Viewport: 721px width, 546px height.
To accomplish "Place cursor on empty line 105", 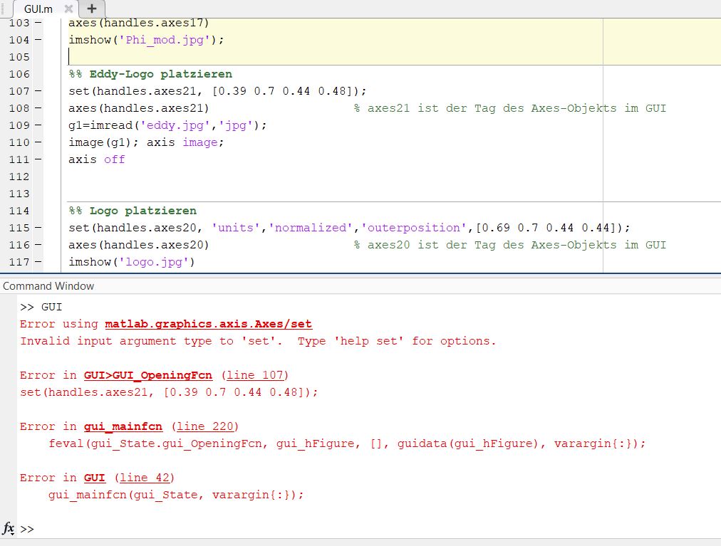I will pyautogui.click(x=214, y=57).
